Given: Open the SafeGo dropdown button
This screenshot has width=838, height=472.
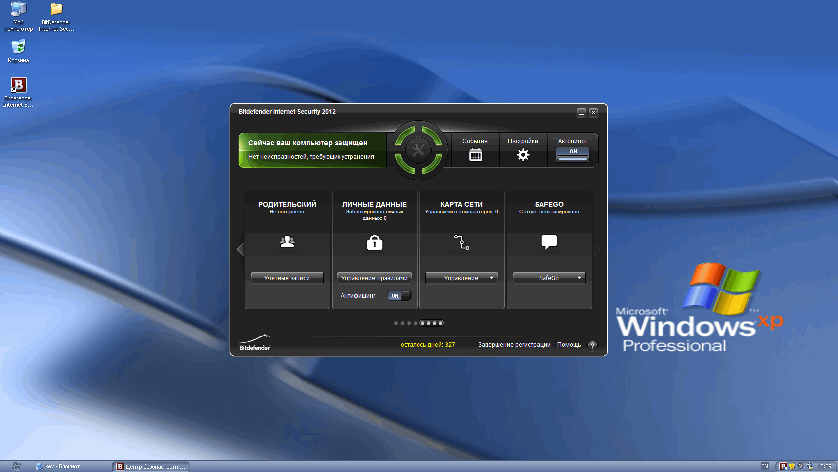Looking at the screenshot, I should [549, 278].
